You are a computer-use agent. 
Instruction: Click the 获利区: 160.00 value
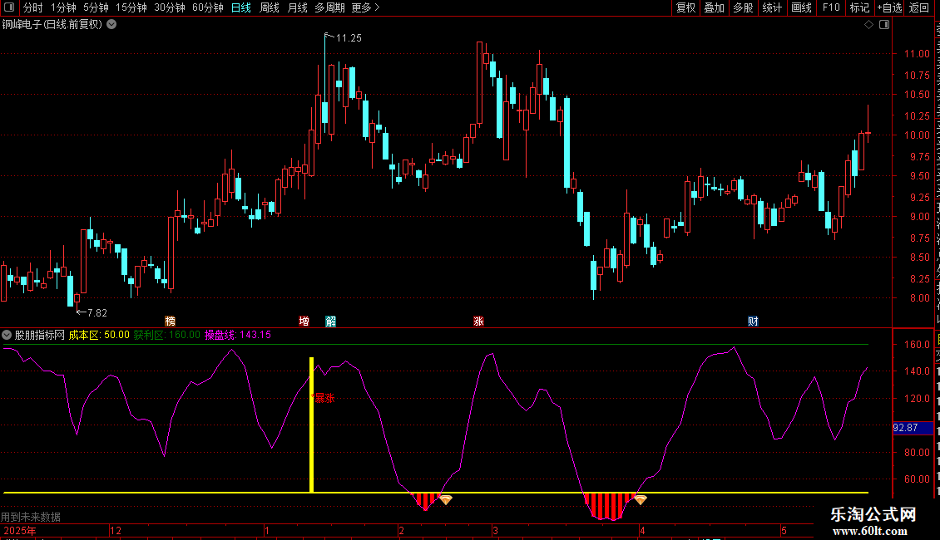click(x=166, y=335)
